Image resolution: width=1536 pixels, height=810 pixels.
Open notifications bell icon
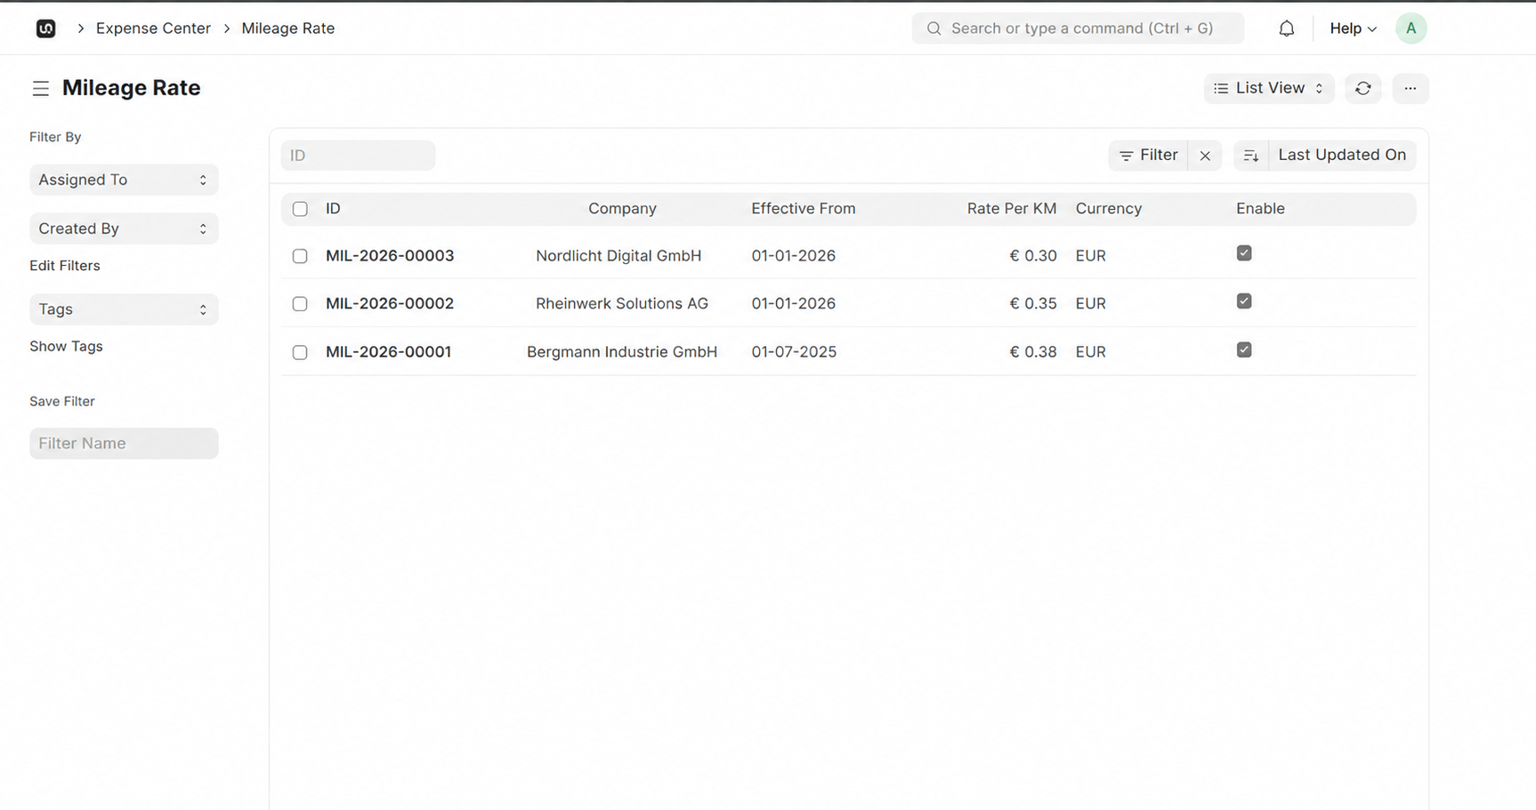pyautogui.click(x=1287, y=28)
